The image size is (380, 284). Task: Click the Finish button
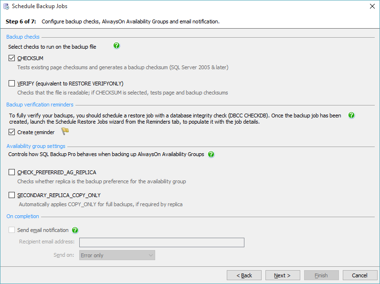(x=321, y=275)
